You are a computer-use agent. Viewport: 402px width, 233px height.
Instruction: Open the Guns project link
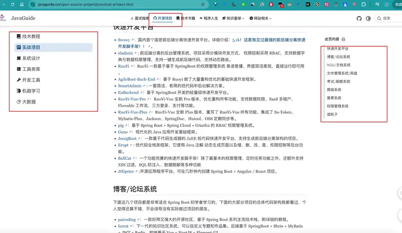point(125,132)
